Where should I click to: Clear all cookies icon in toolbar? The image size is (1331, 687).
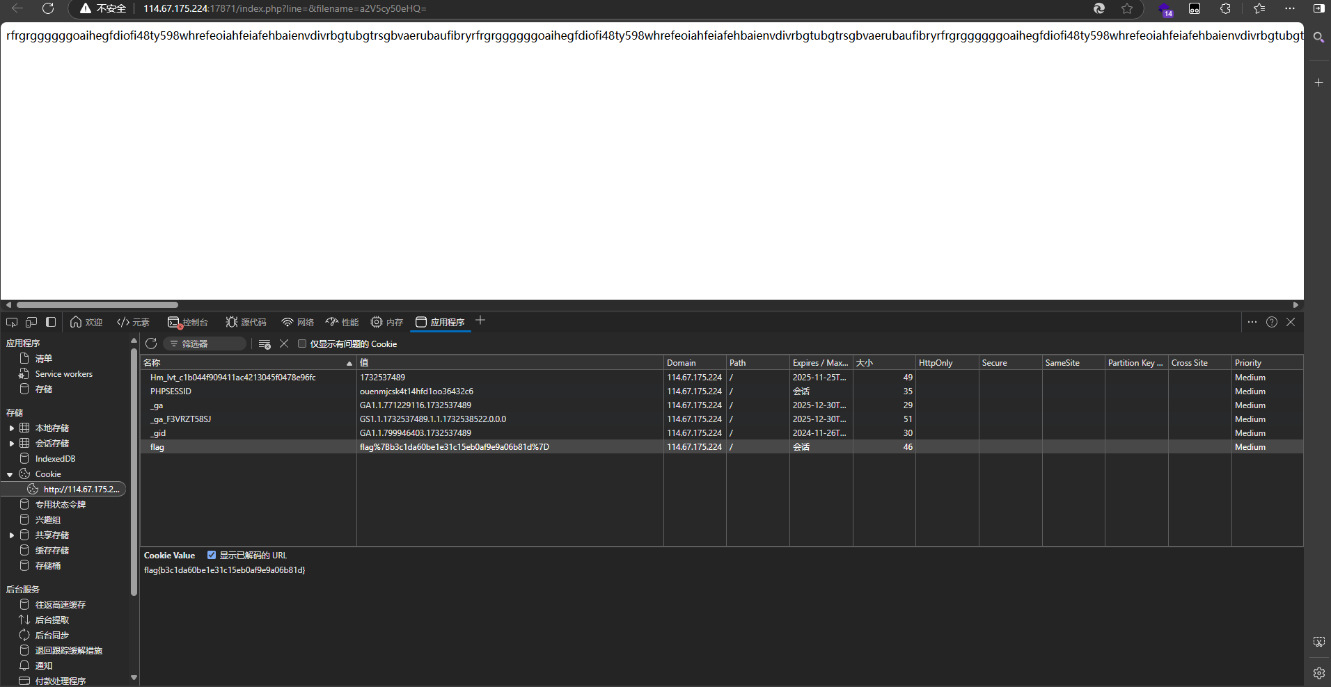point(265,343)
